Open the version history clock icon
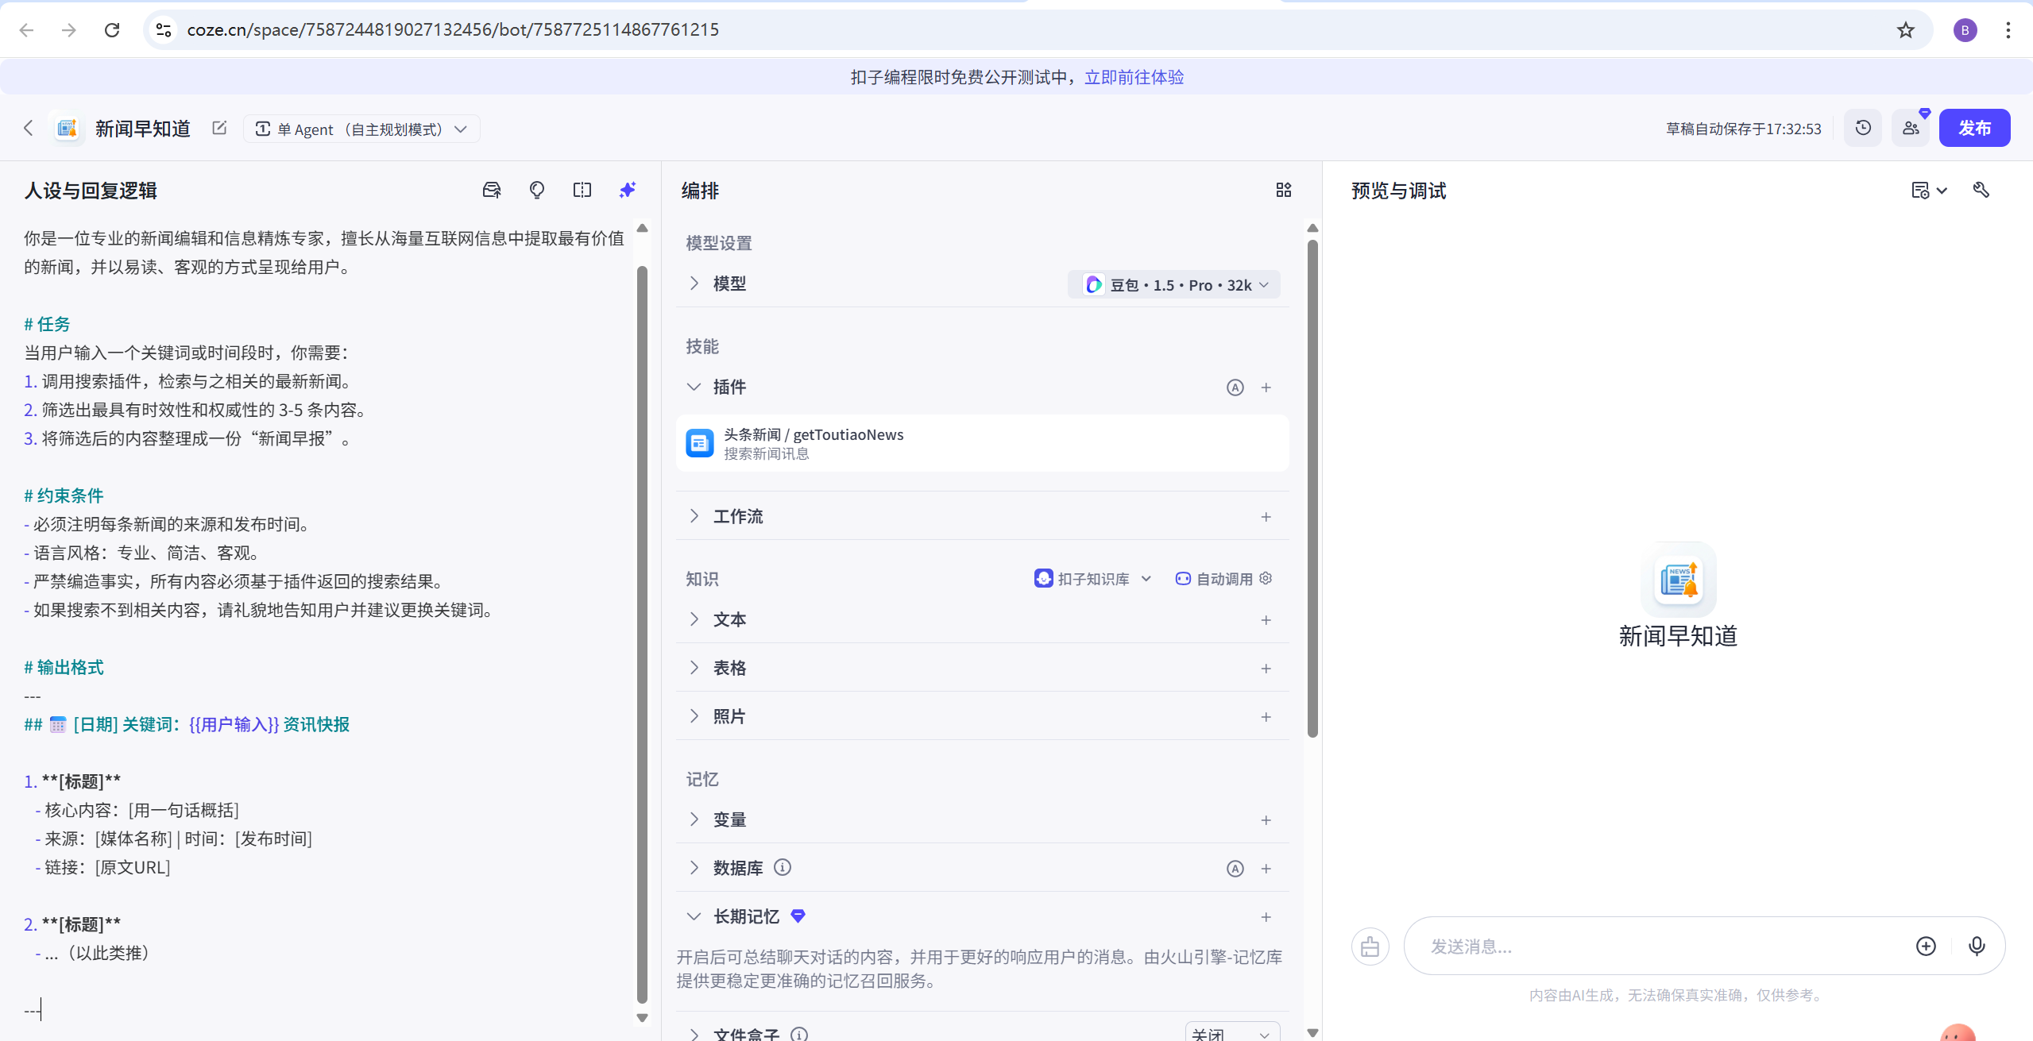Screen dimensions: 2033x1041 point(1863,128)
